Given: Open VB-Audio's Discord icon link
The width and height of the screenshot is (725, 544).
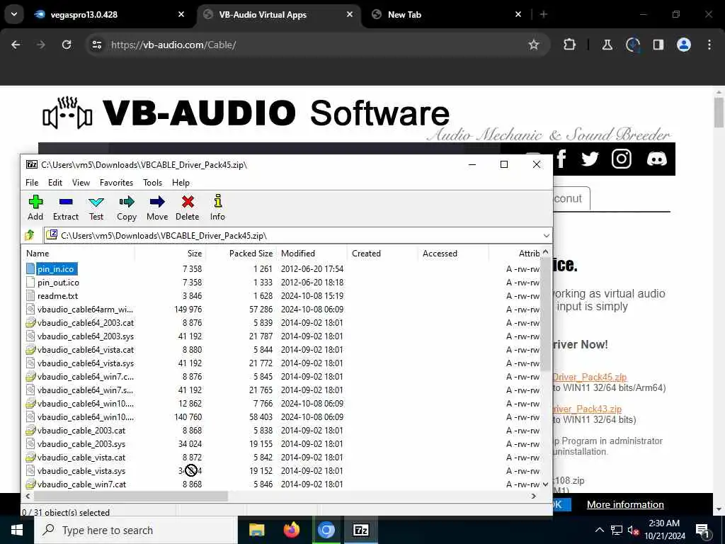Looking at the screenshot, I should point(656,159).
